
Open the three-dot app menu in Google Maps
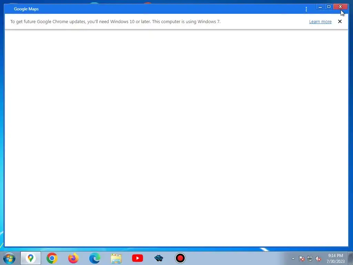pos(306,9)
